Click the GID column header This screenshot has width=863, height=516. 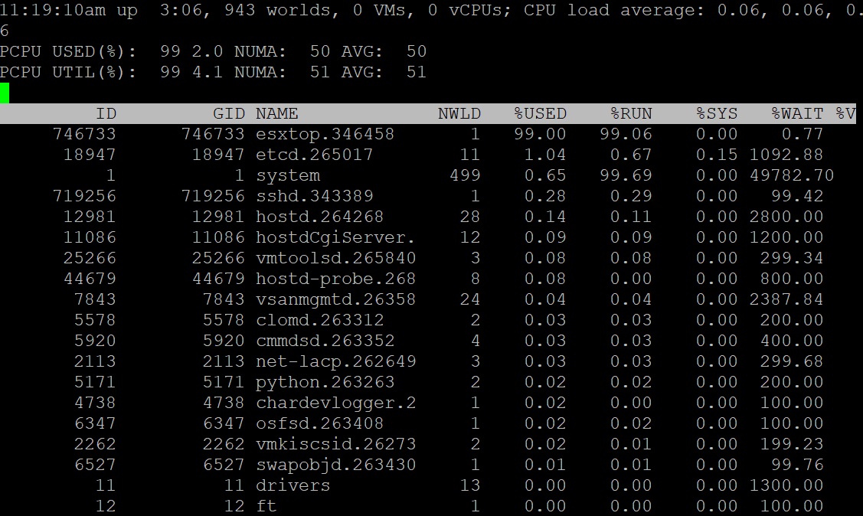tap(228, 114)
